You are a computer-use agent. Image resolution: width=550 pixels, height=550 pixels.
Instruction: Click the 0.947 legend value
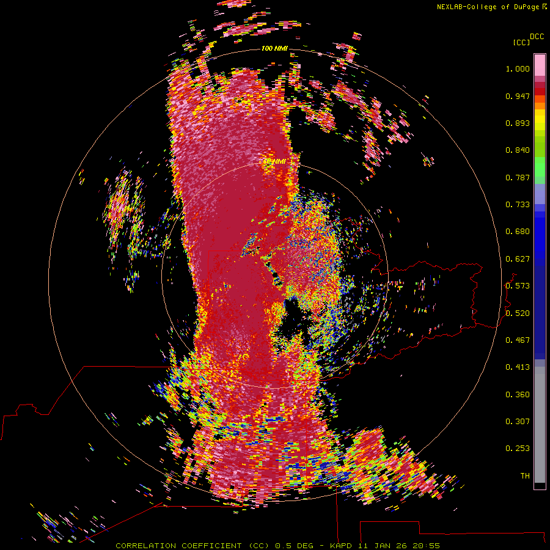(518, 96)
